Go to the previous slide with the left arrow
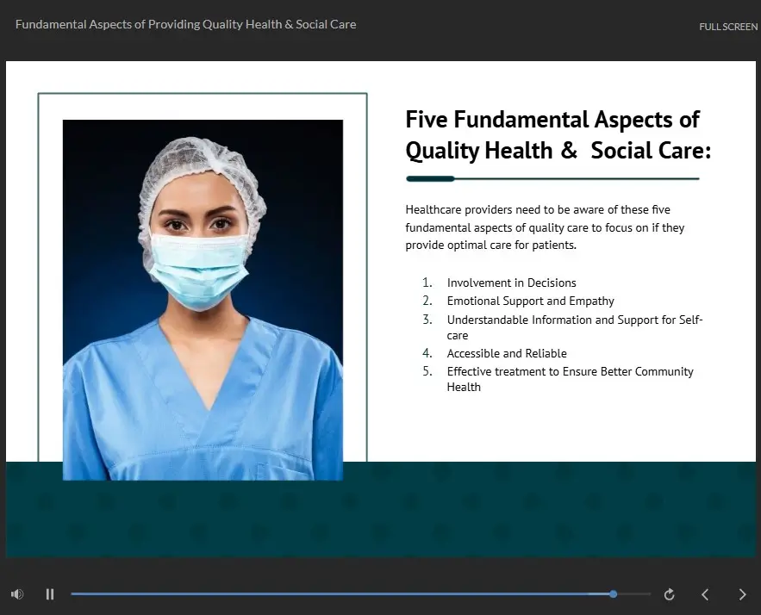This screenshot has width=761, height=615. (705, 594)
